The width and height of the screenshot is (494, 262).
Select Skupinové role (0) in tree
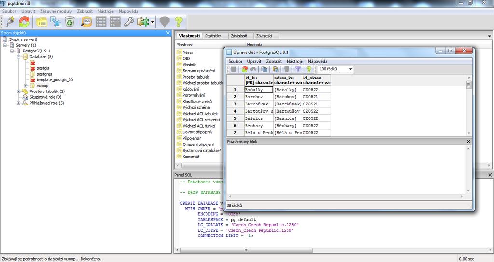point(45,97)
